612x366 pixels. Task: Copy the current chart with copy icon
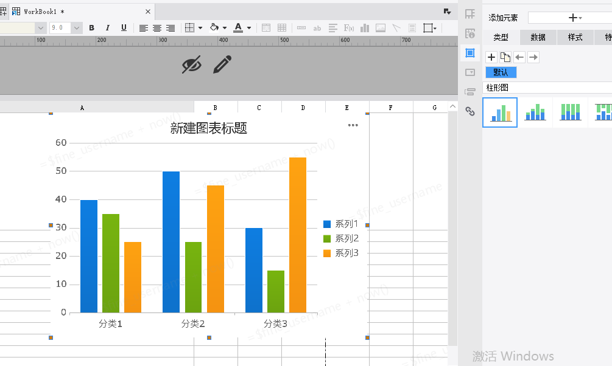point(505,57)
